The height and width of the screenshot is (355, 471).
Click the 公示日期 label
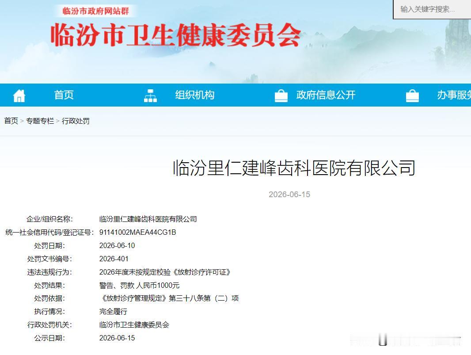49,338
